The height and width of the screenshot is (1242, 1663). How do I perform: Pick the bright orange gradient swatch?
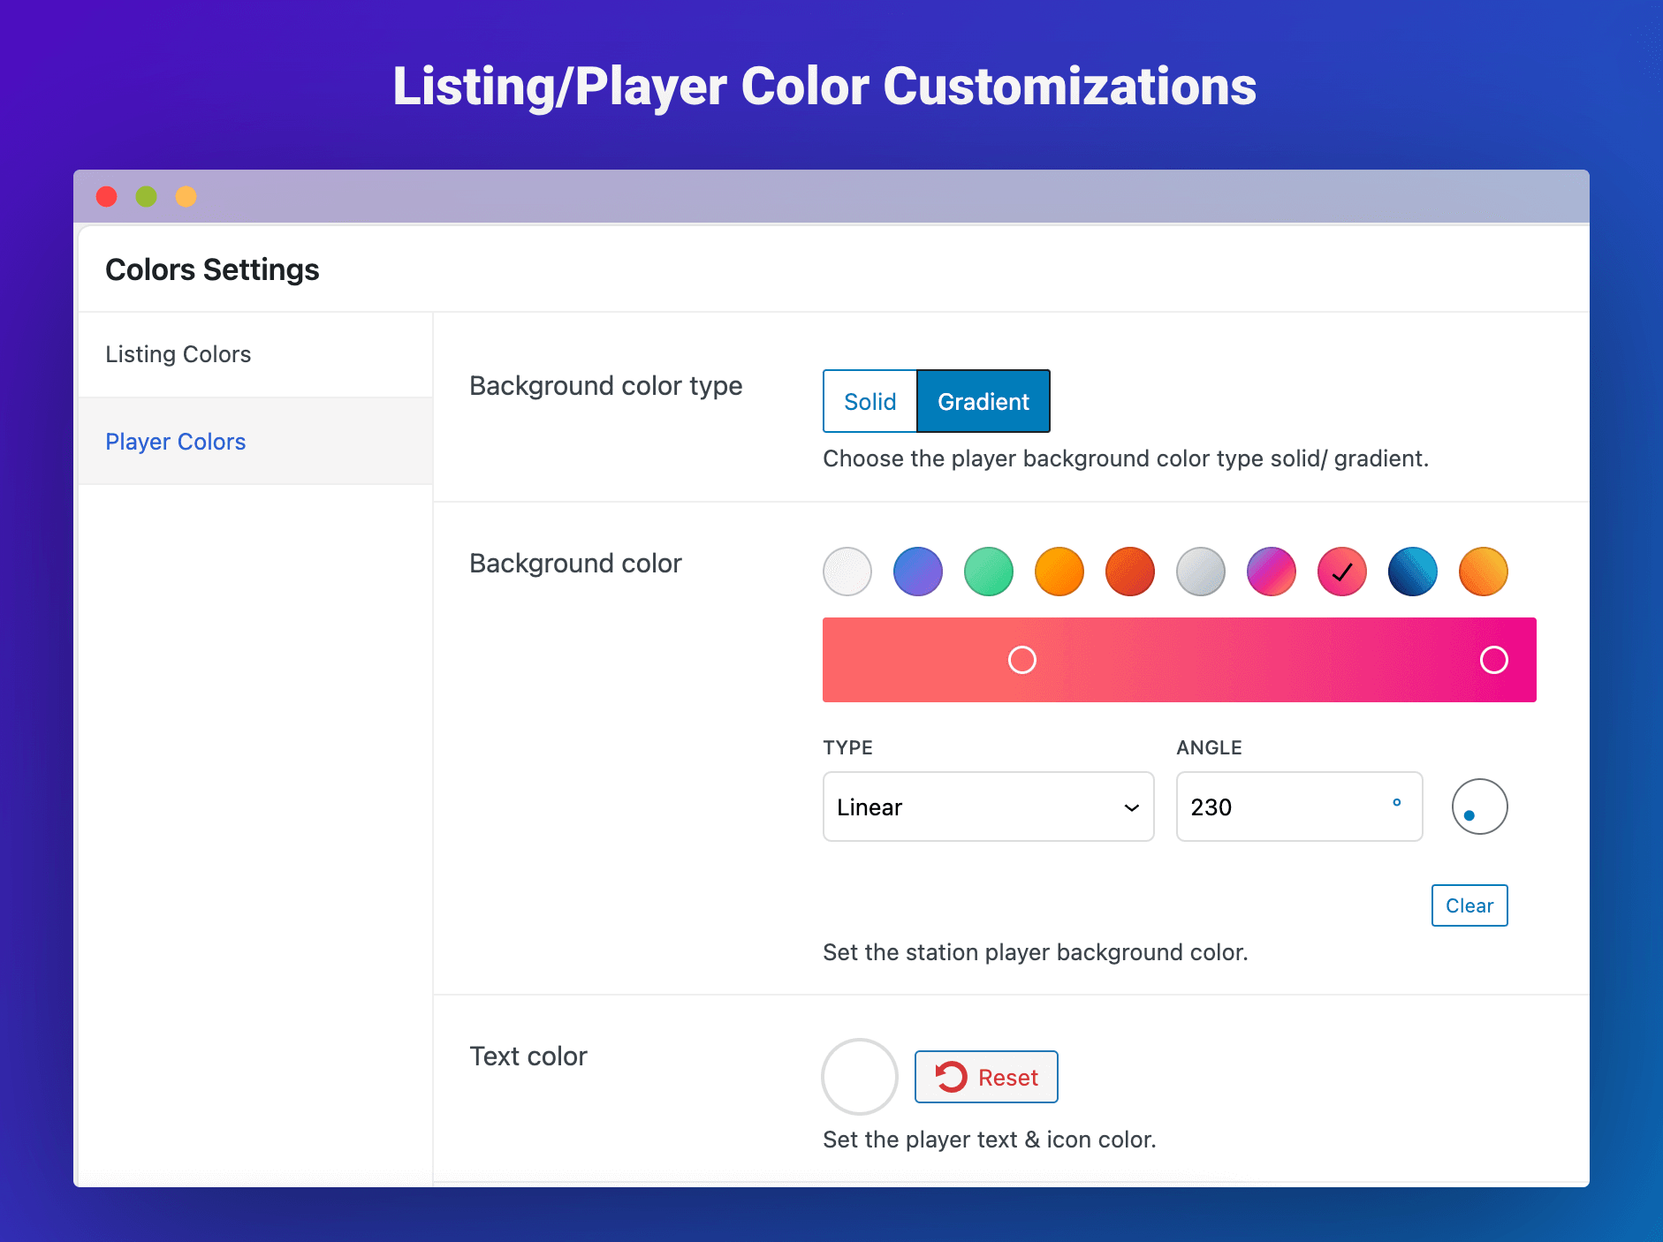1059,572
